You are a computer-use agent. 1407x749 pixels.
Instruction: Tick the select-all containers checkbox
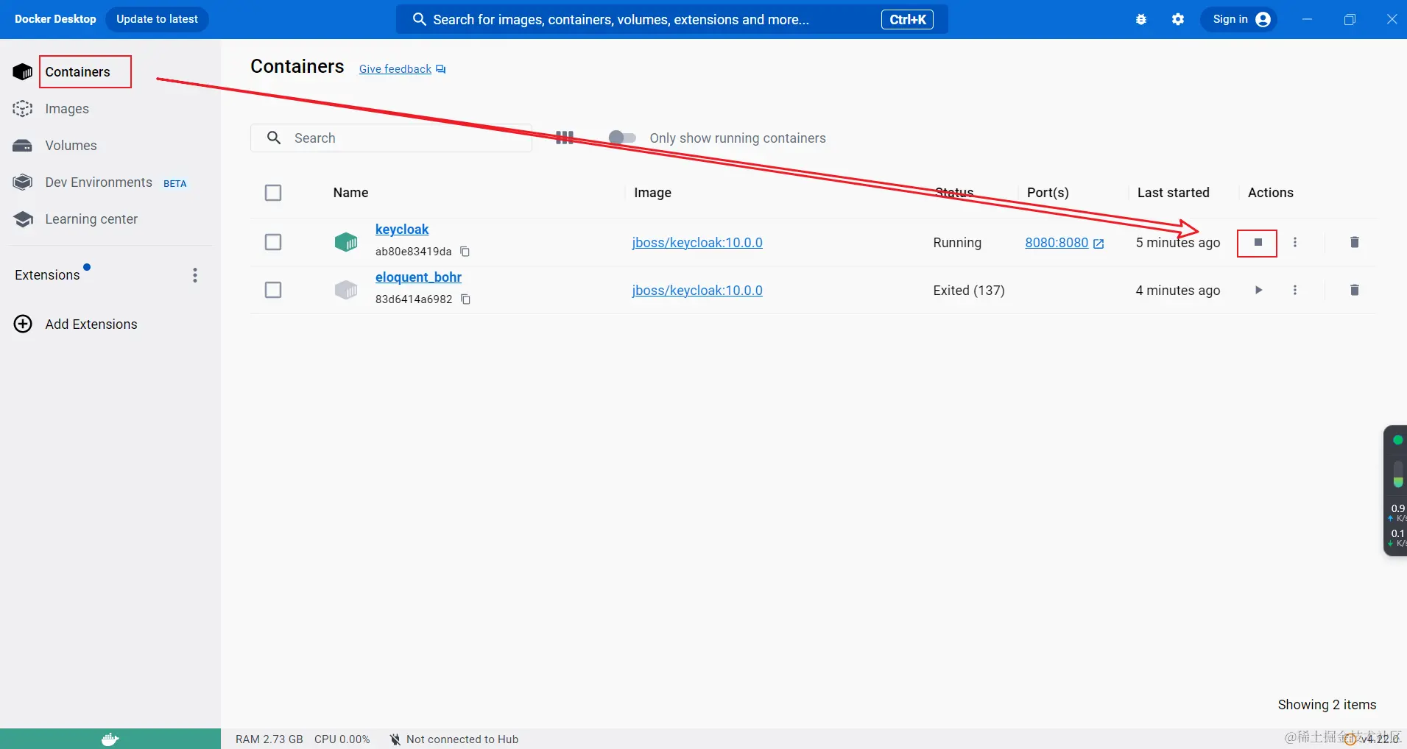tap(273, 193)
